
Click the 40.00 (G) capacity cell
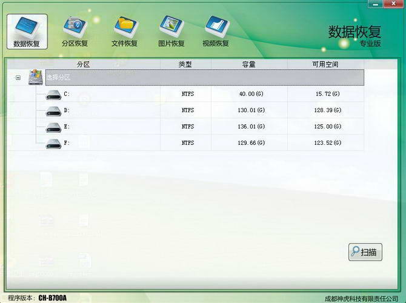251,95
